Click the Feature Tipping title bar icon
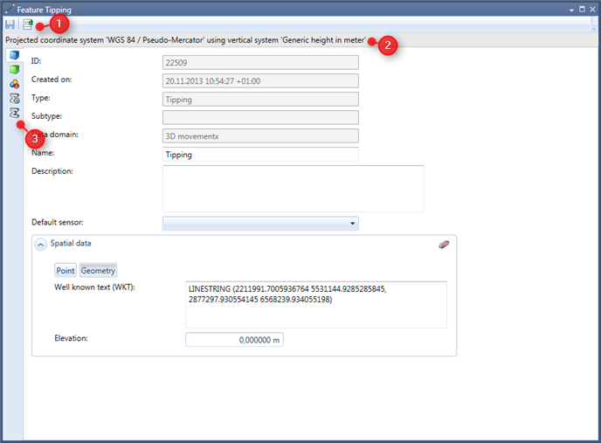The image size is (601, 443). (10, 9)
